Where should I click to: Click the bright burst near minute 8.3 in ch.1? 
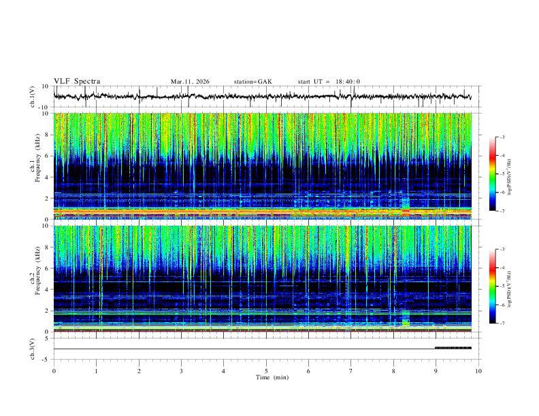coord(406,207)
